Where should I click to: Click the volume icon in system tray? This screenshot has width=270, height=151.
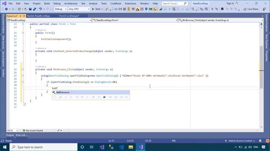pos(250,147)
